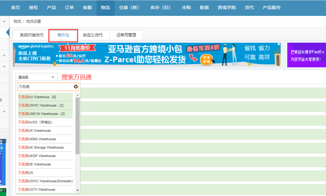Select 万邑通UKGF Warehouse option
The width and height of the screenshot is (326, 196).
point(45,156)
